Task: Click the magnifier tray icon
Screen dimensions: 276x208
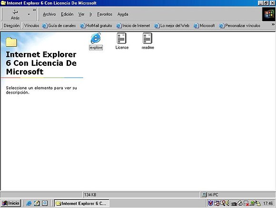Action: click(222, 203)
